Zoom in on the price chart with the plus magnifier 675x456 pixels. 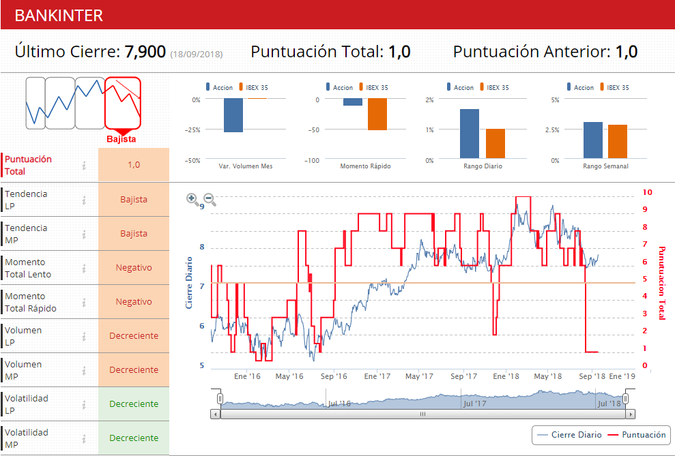(x=192, y=199)
